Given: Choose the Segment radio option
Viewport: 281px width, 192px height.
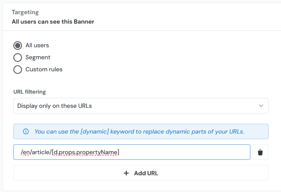Looking at the screenshot, I should (18, 57).
